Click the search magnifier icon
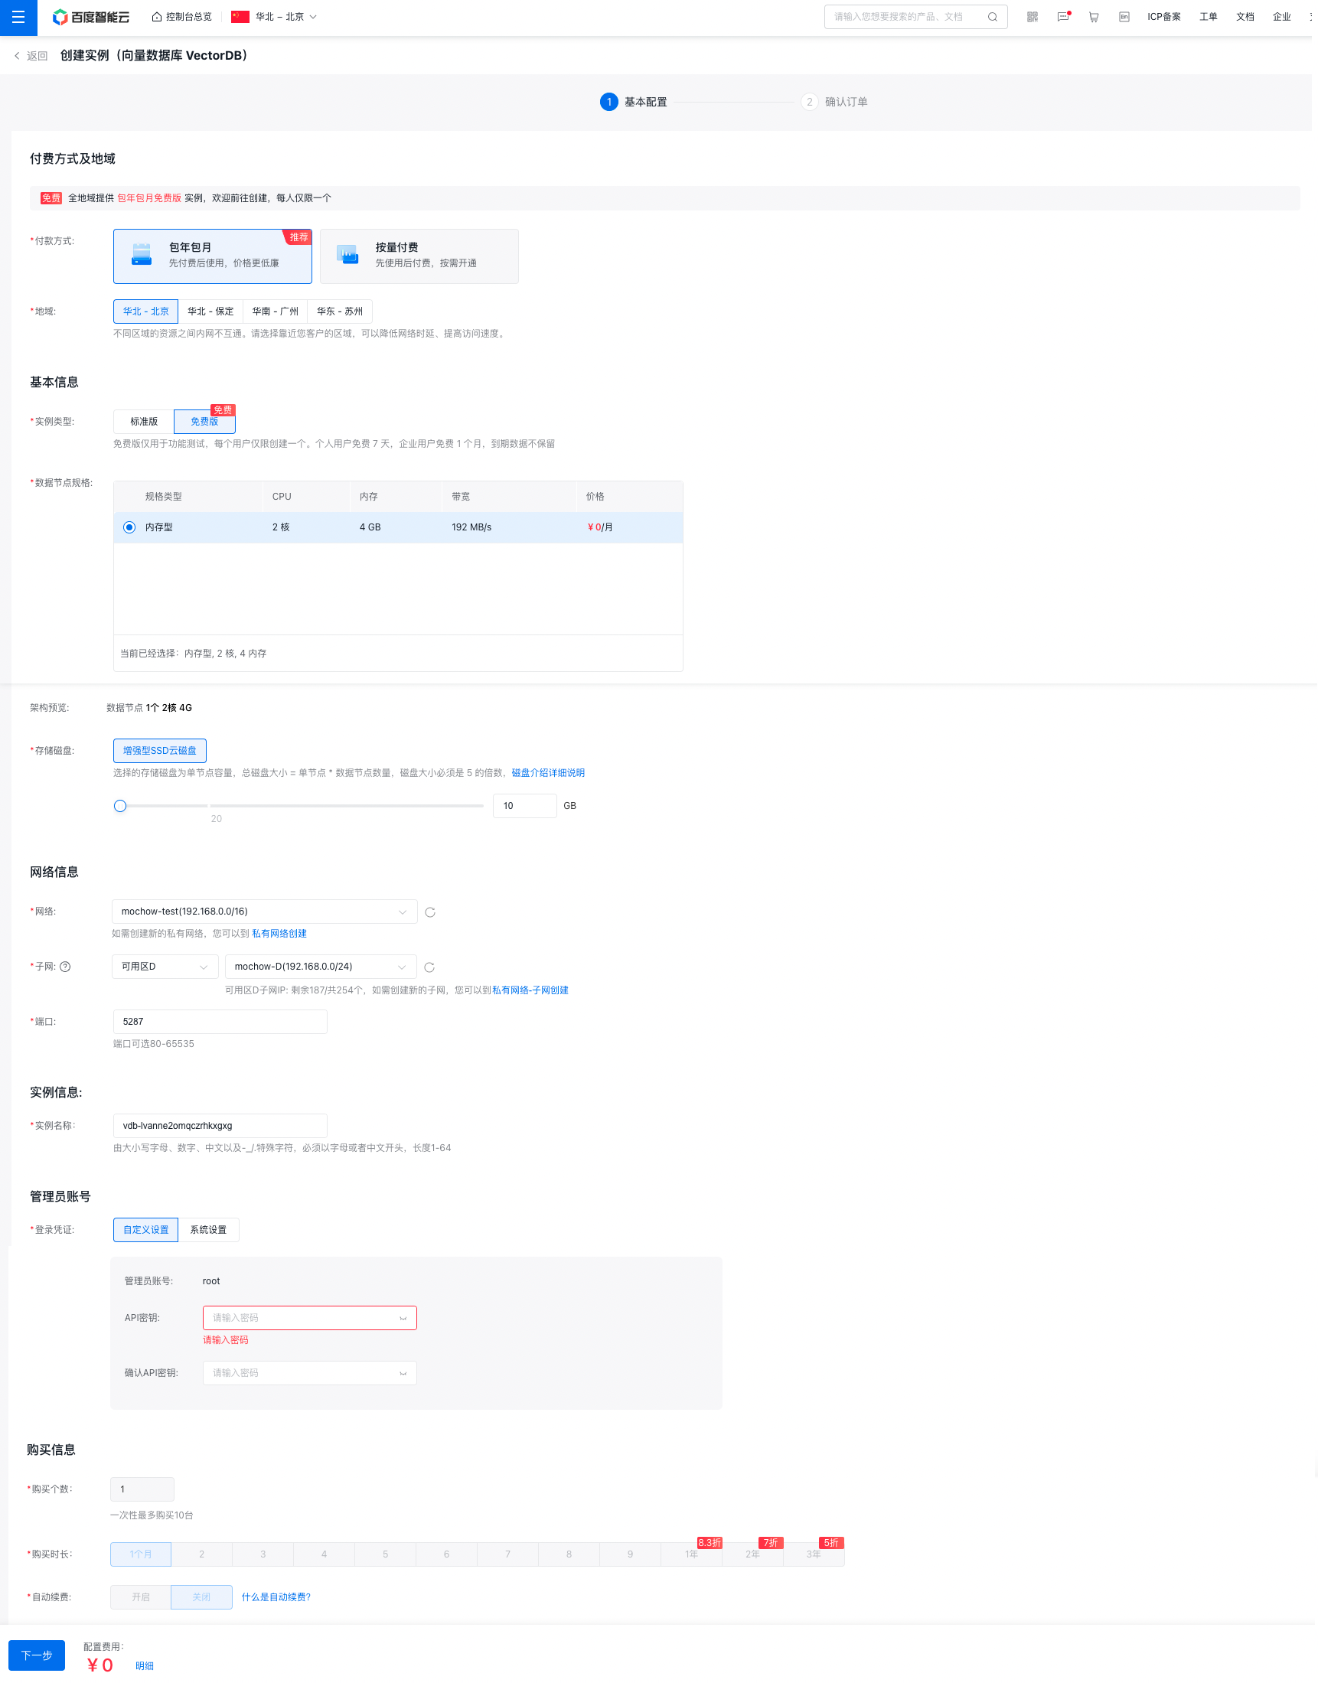 pyautogui.click(x=993, y=17)
